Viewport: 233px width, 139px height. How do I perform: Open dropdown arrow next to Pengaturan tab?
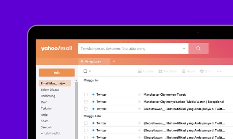pos(114,61)
